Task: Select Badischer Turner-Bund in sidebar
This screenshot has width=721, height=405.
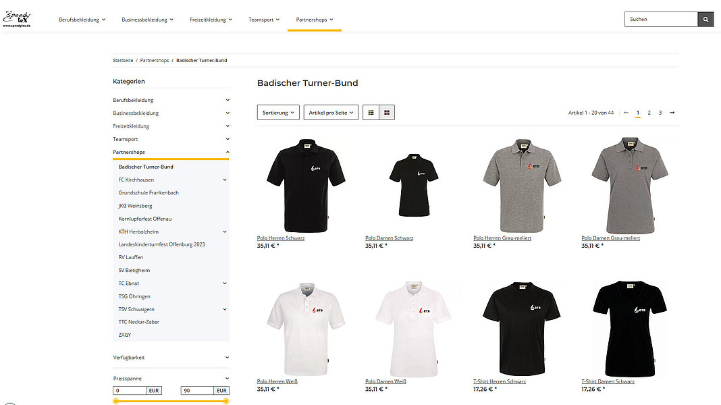Action: pos(146,167)
